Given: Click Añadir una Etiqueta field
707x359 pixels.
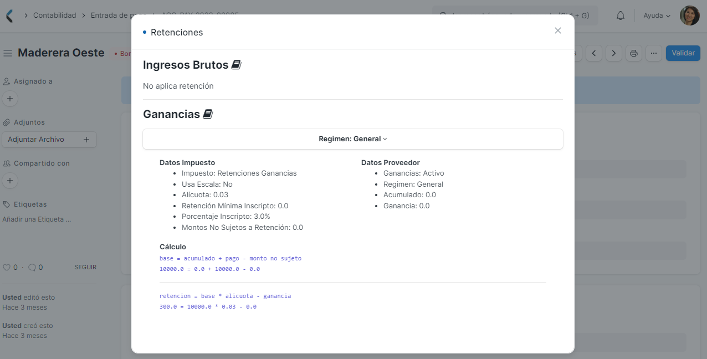Looking at the screenshot, I should (x=37, y=219).
